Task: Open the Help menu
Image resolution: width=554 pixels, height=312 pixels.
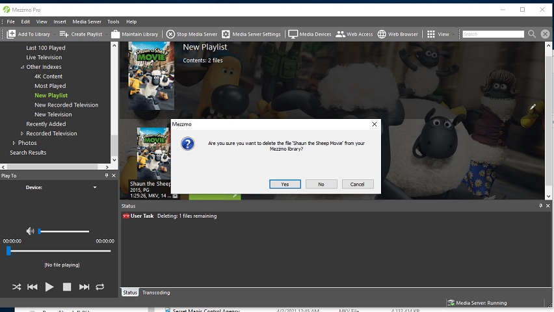Action: 131,21
